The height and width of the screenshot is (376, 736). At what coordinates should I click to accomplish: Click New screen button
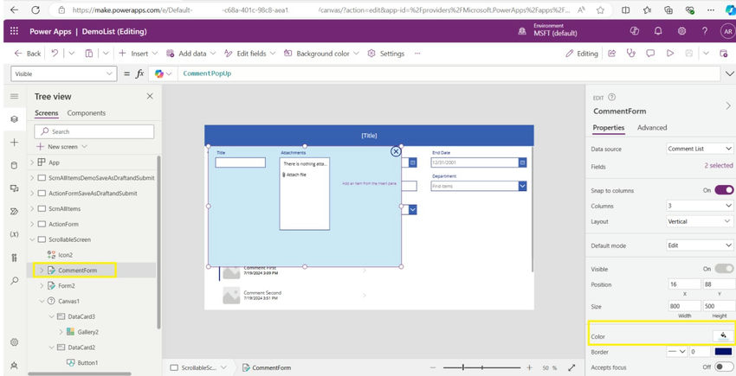pos(62,147)
